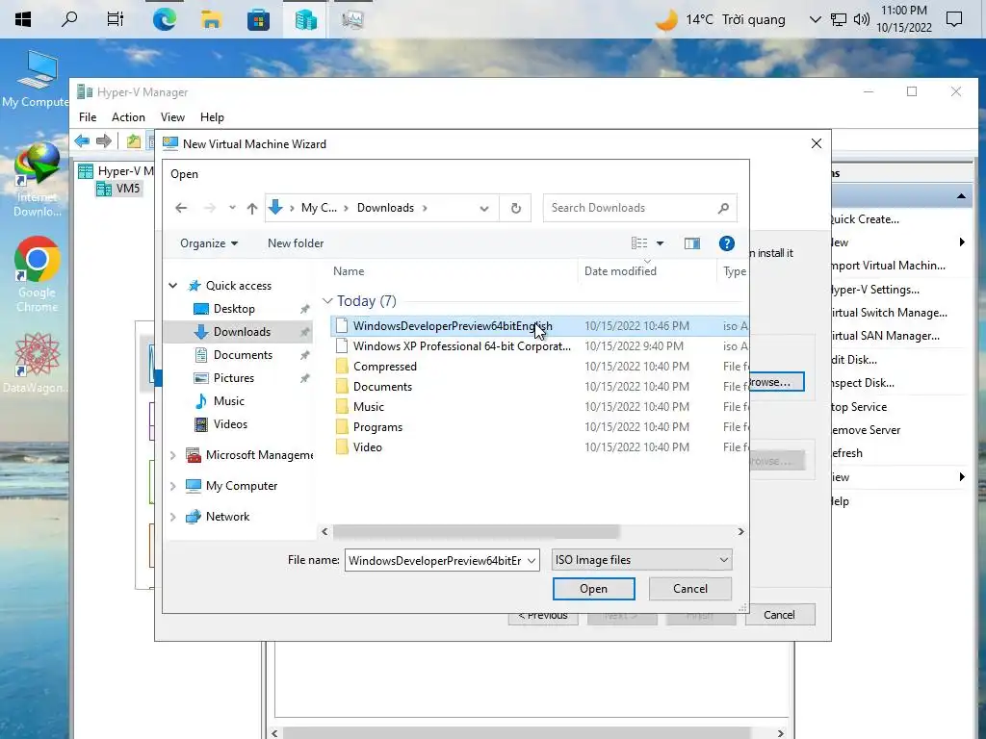The image size is (986, 739).
Task: Click the volume icon in system tray
Action: pos(862,19)
